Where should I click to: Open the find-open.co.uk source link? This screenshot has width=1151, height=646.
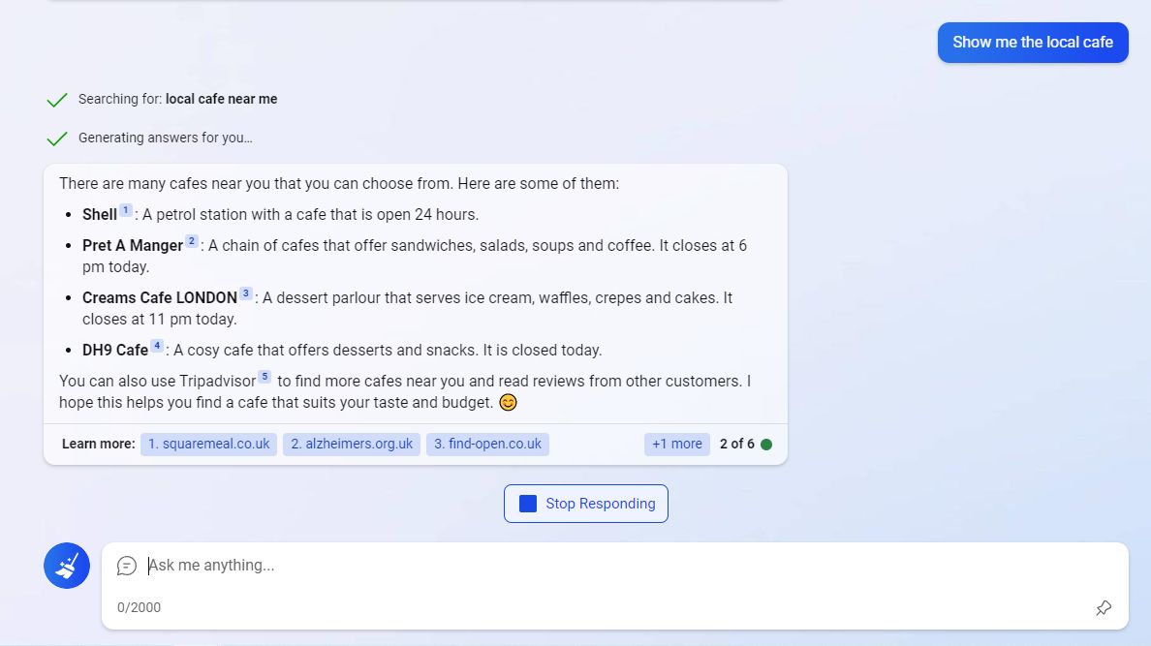pyautogui.click(x=487, y=445)
